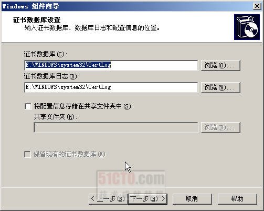Click the disabled 浏览(R) button
Screen dimensions: 264x211
pos(220,127)
